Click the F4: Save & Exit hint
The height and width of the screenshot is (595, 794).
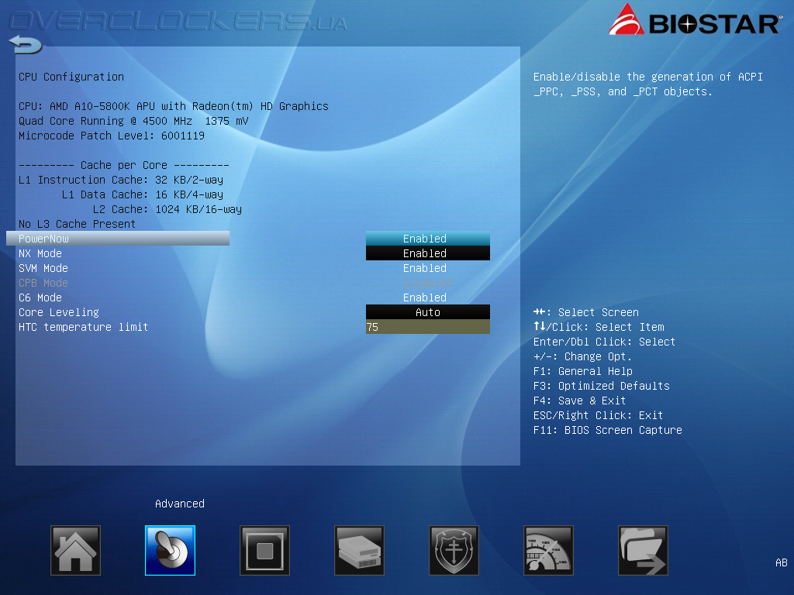pos(580,401)
